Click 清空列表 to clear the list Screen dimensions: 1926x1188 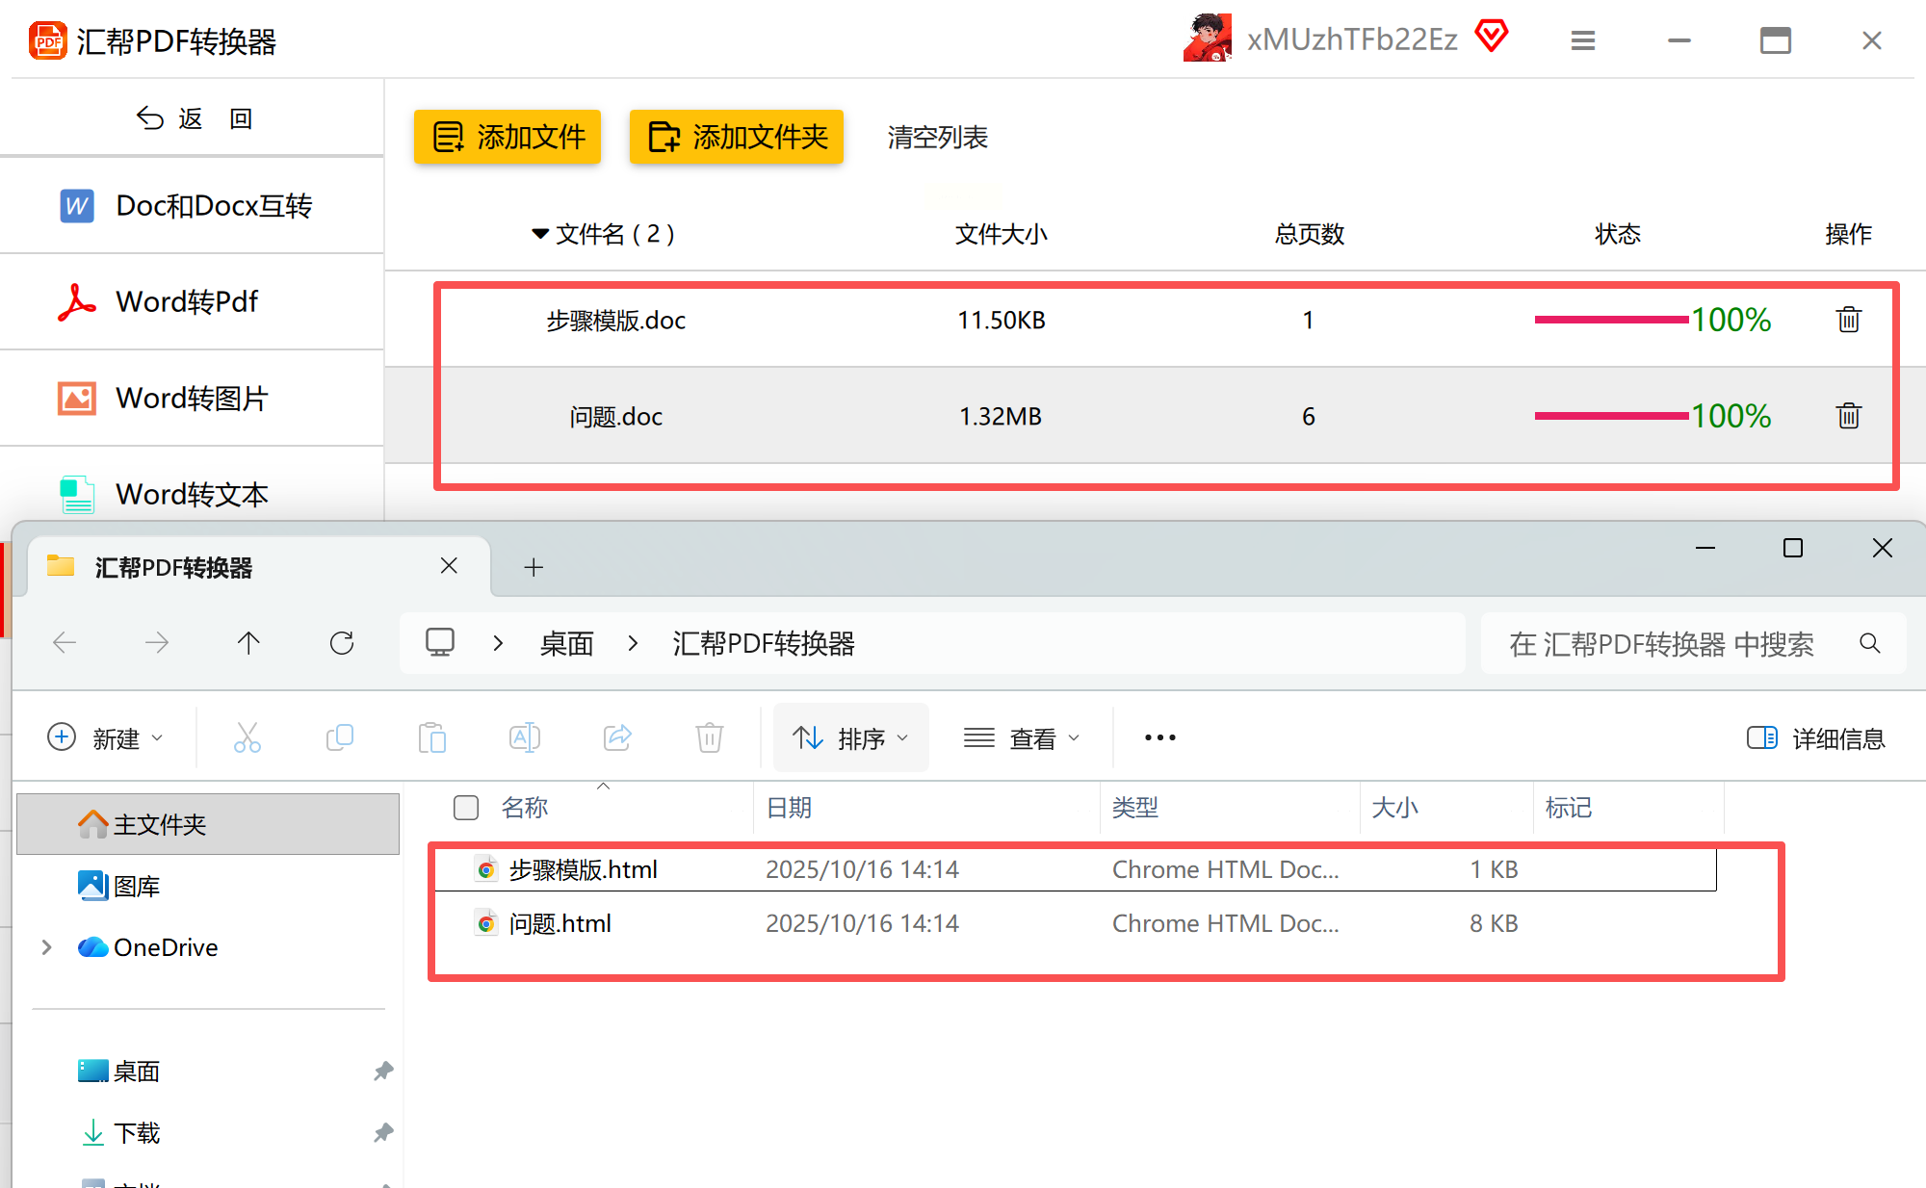click(x=937, y=138)
